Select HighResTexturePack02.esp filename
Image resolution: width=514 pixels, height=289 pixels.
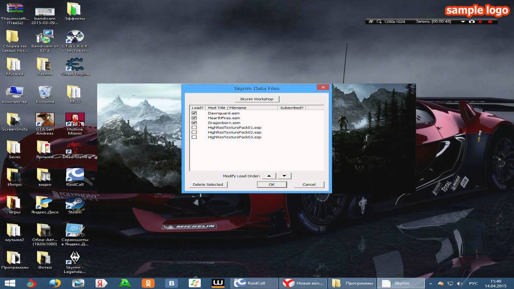point(235,132)
